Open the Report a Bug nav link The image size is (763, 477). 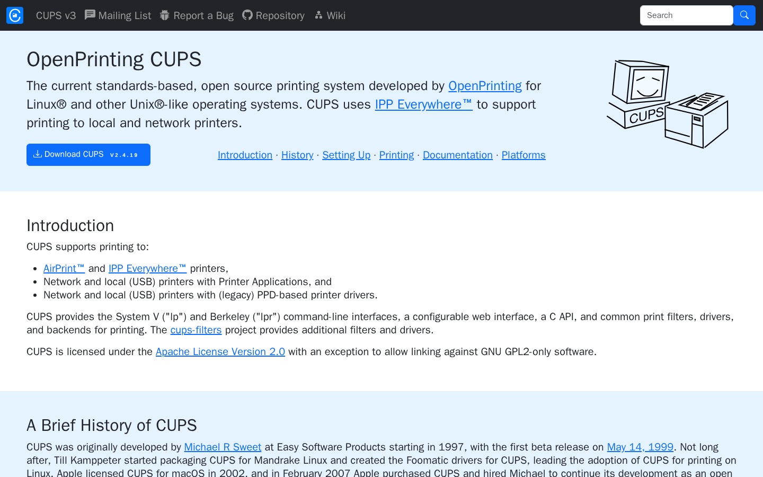click(x=197, y=15)
